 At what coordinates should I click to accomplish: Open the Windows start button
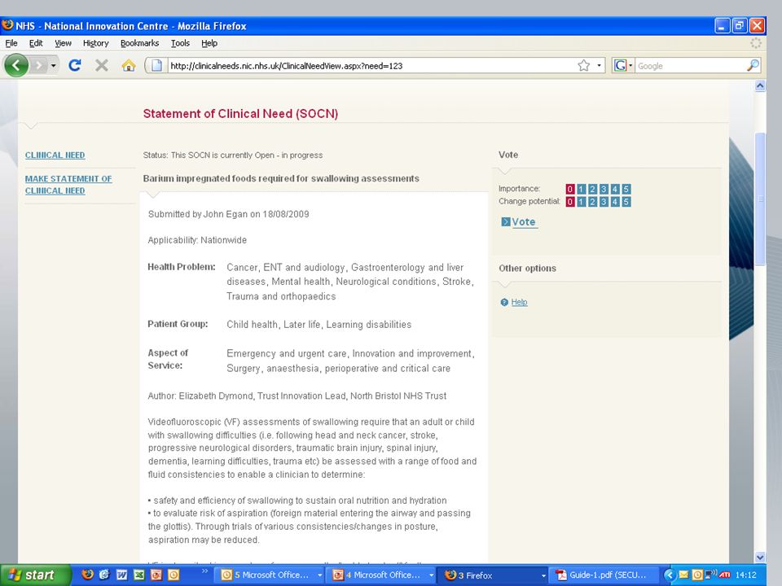click(35, 575)
